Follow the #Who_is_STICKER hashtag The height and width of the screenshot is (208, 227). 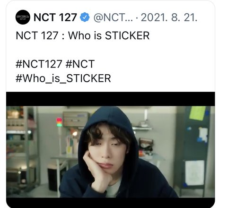pos(63,78)
